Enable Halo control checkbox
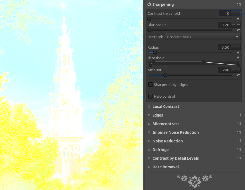This screenshot has height=190, width=245. [151, 96]
